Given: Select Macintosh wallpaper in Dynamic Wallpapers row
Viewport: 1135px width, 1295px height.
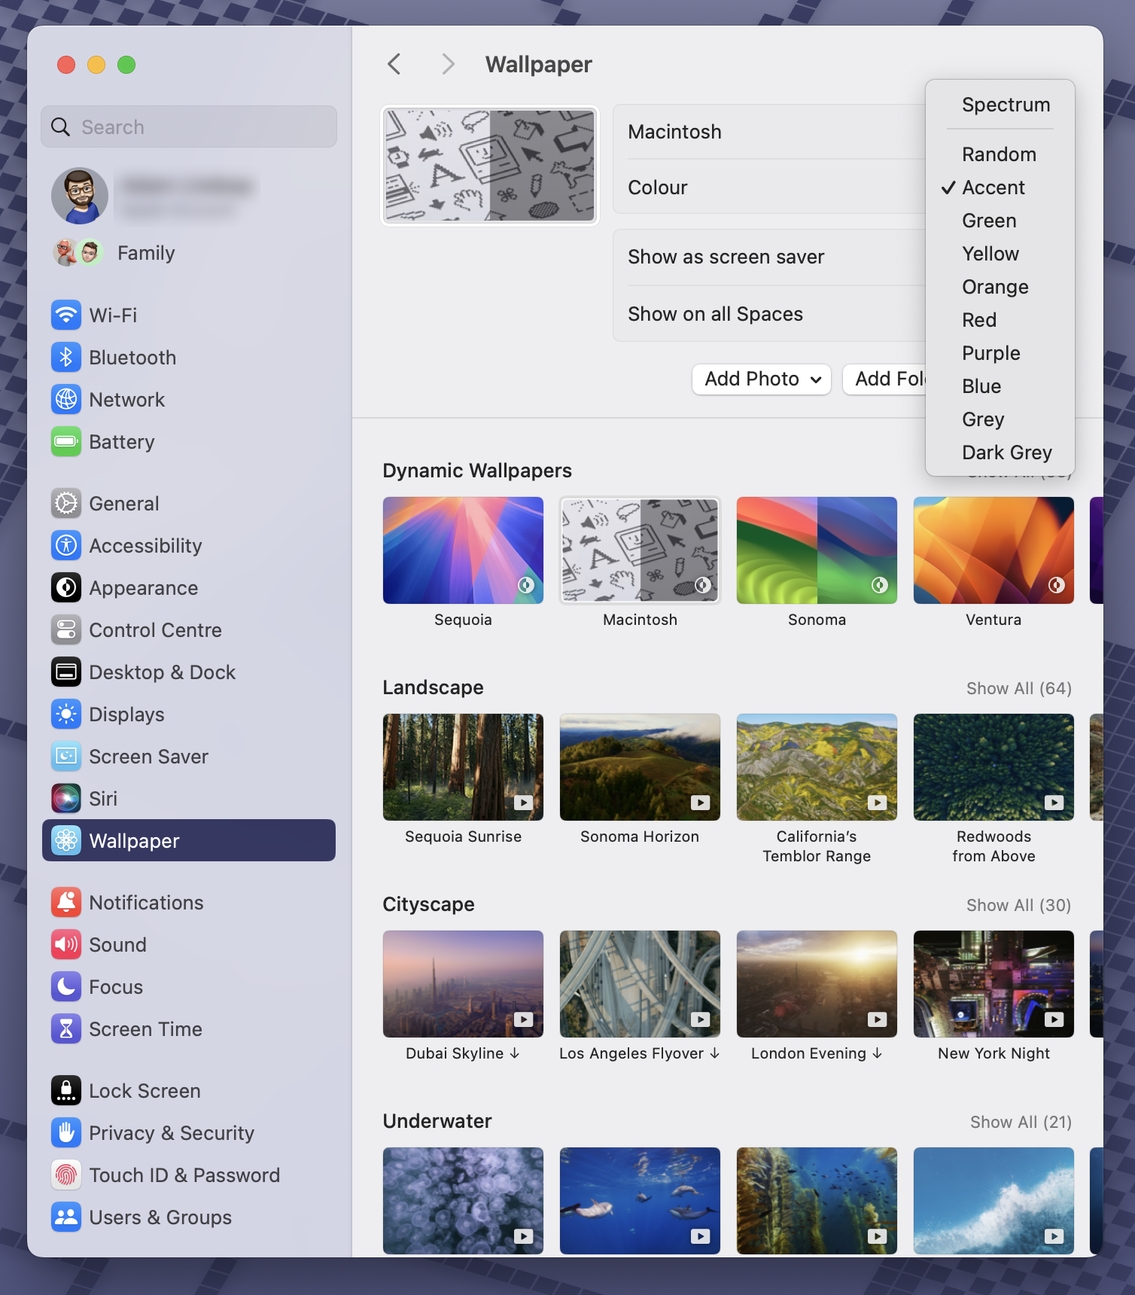Looking at the screenshot, I should (x=640, y=550).
